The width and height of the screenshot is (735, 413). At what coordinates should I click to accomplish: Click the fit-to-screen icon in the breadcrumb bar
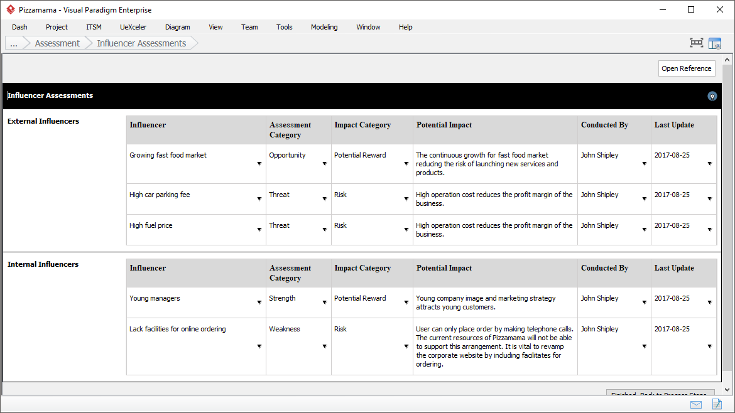pos(696,43)
